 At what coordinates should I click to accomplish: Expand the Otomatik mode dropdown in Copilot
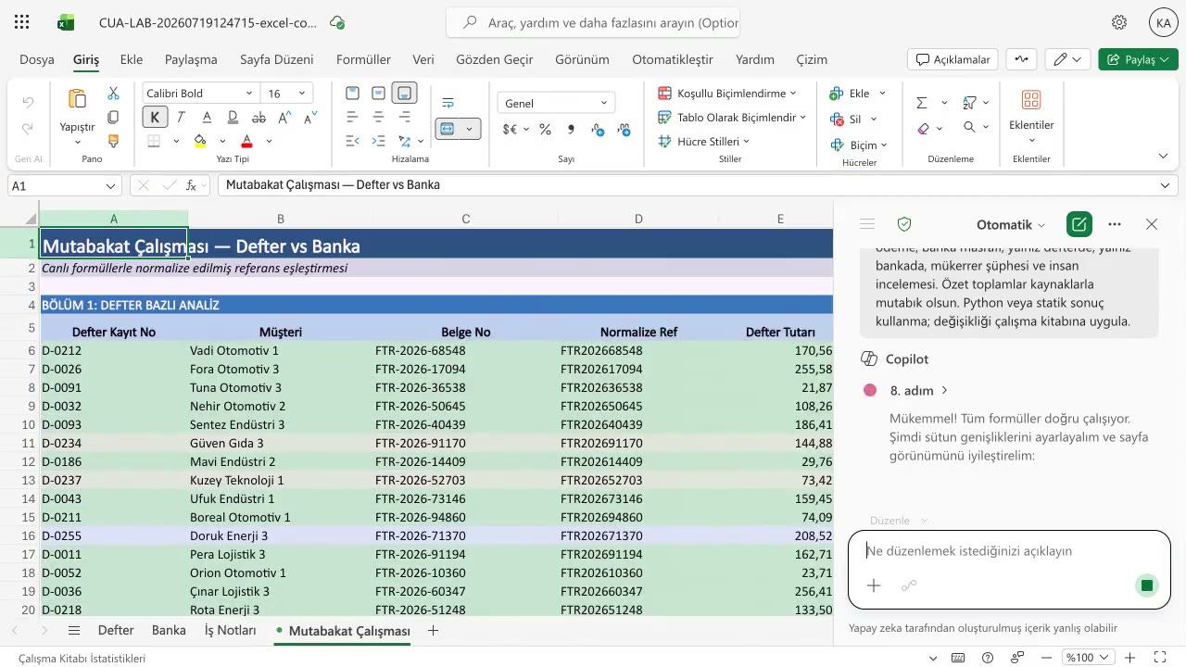[1011, 225]
